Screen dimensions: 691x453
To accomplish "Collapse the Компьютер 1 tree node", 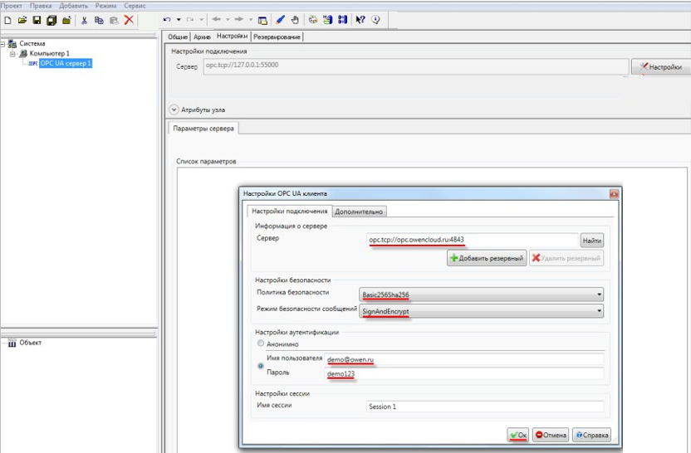I will [x=12, y=53].
